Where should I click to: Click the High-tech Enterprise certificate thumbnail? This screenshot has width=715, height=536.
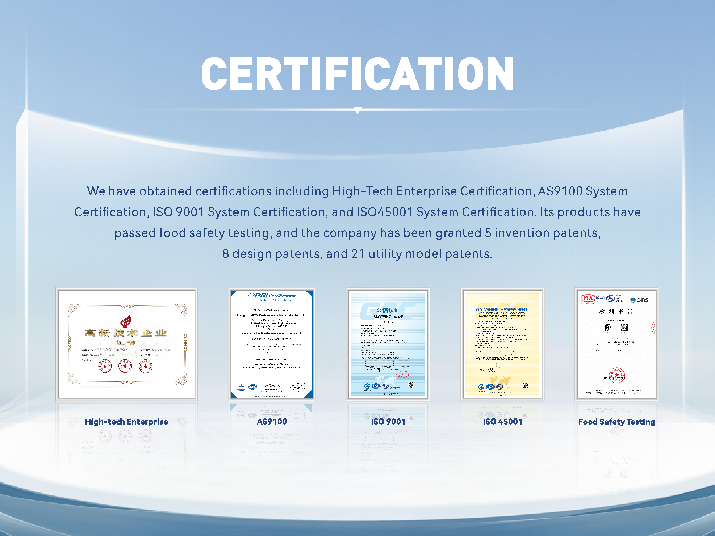coord(126,344)
